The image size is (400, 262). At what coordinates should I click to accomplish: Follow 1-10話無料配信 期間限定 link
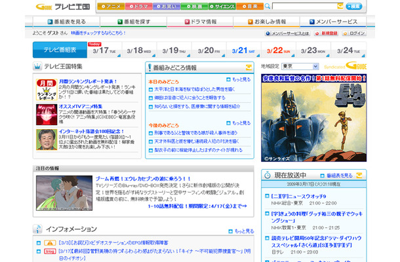[197, 206]
